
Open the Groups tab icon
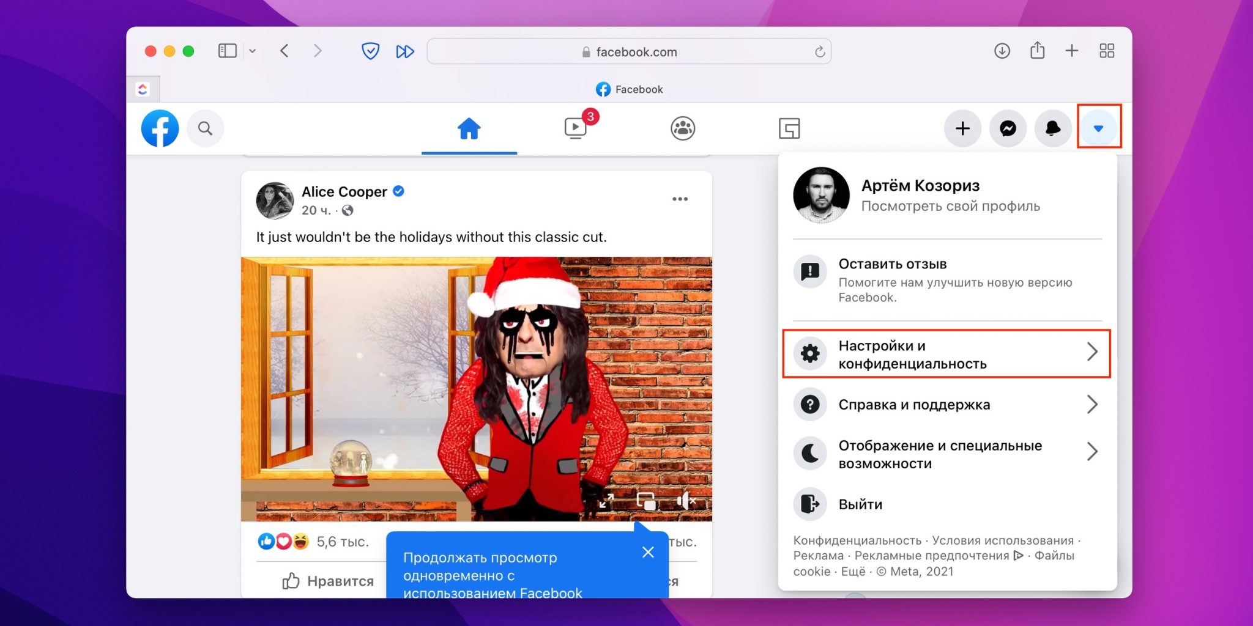(683, 128)
